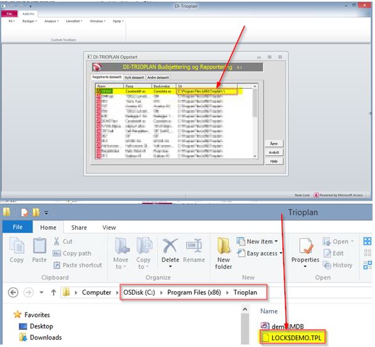Open the Window dropdown menu
The image size is (375, 347).
97,22
